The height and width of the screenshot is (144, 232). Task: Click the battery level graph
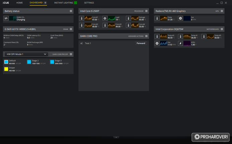click(x=13, y=18)
